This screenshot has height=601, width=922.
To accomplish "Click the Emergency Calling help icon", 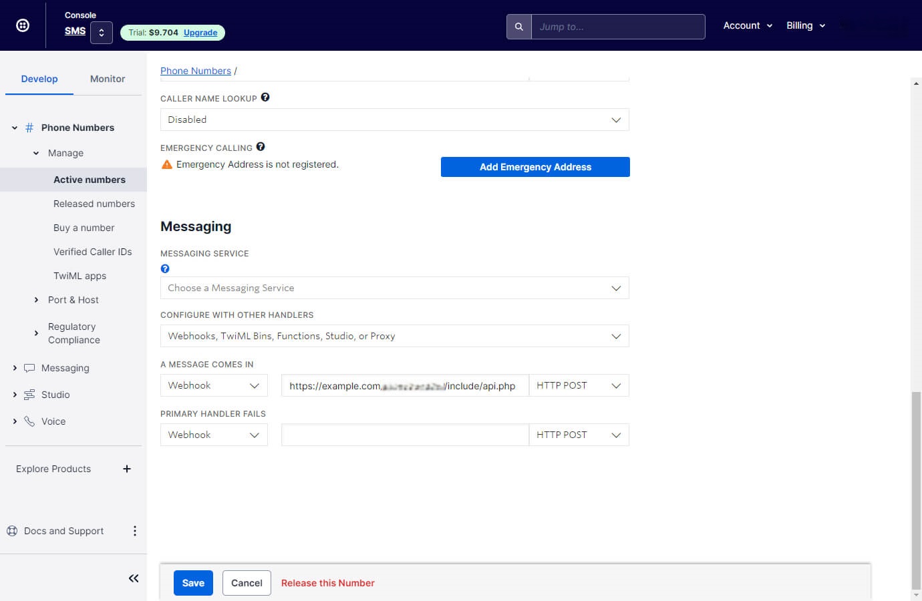I will coord(261,147).
